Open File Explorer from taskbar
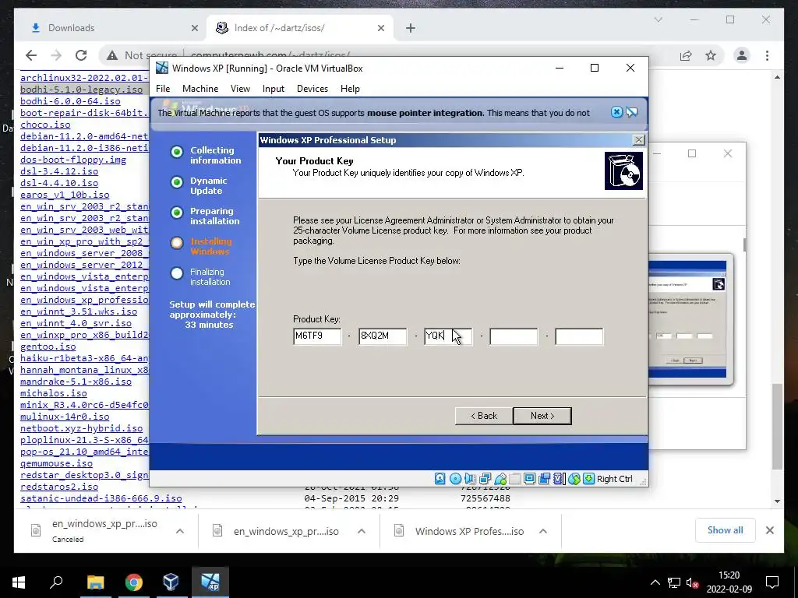798x598 pixels. pos(95,582)
